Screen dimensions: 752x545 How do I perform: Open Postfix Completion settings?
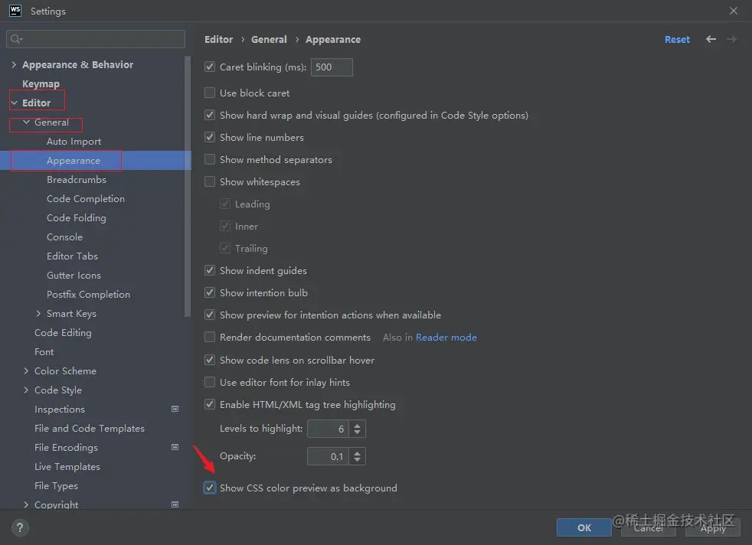point(88,294)
